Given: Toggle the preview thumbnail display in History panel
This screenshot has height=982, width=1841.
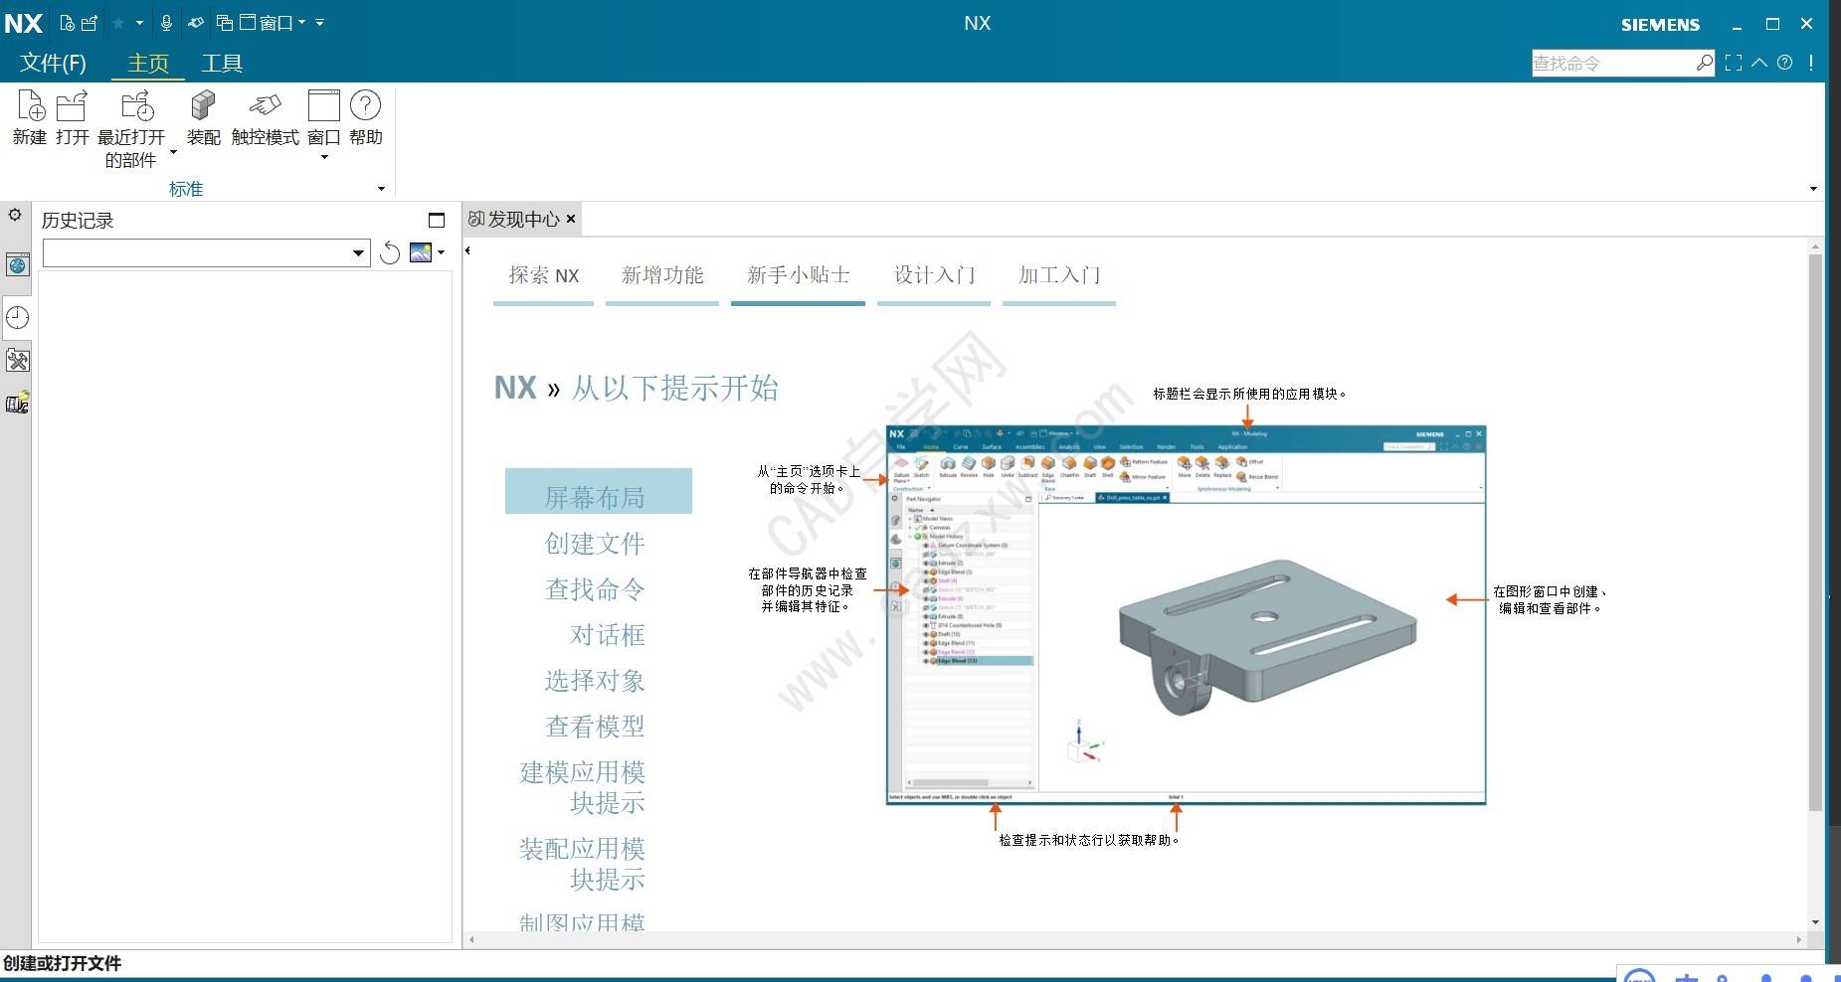Looking at the screenshot, I should point(421,252).
